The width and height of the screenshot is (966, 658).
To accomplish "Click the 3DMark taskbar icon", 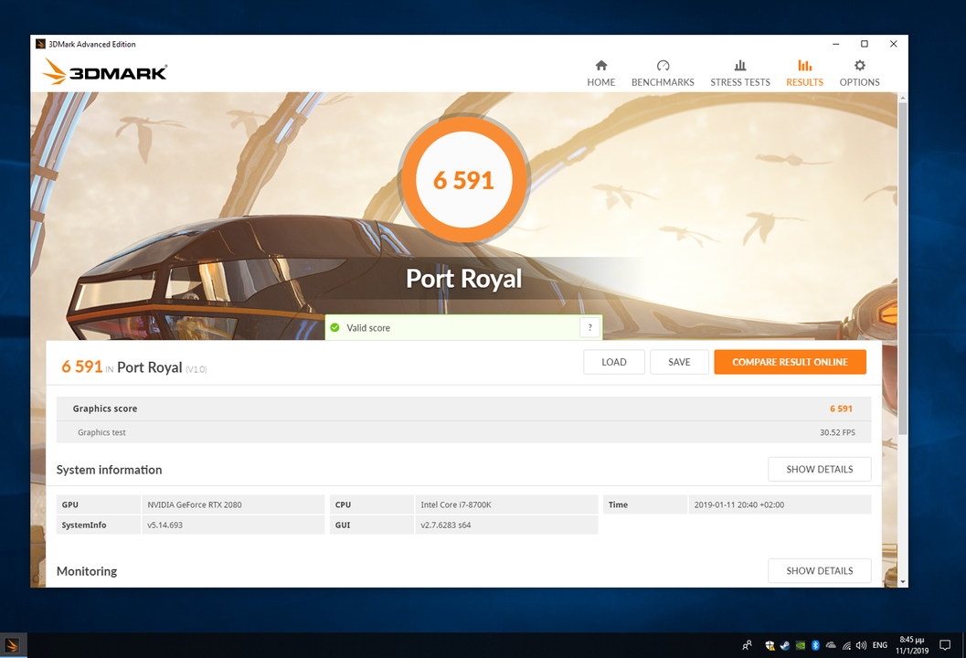I will click(x=12, y=645).
